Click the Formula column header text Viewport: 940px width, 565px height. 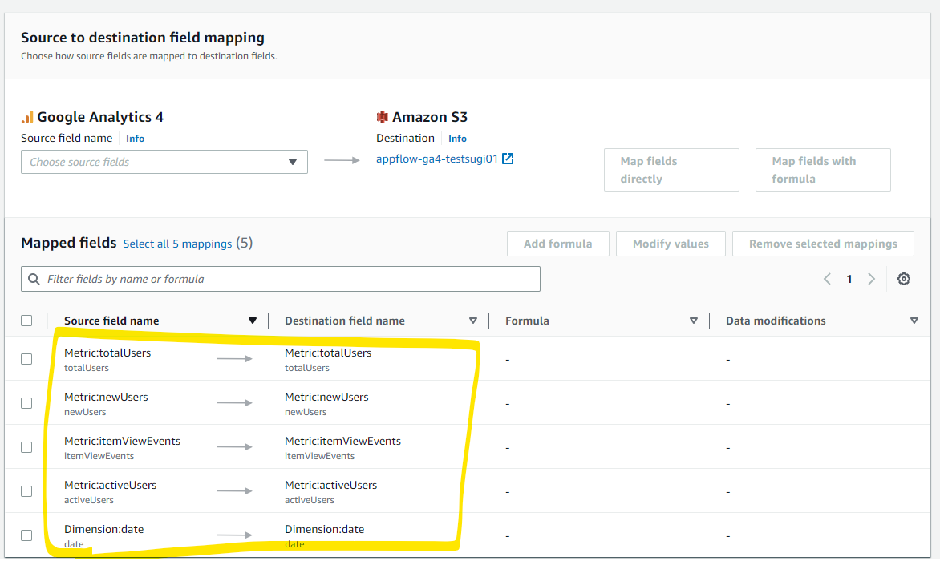click(527, 321)
